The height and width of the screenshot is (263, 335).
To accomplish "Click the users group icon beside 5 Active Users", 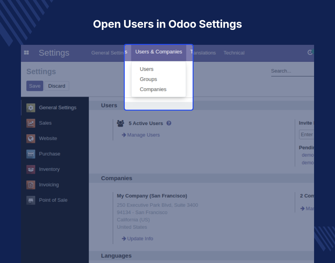I will pos(121,123).
